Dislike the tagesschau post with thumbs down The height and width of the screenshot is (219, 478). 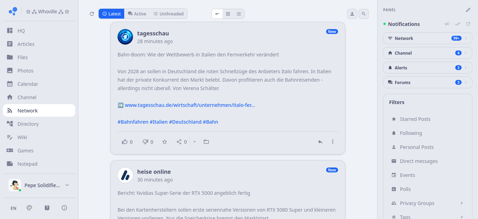(148, 142)
